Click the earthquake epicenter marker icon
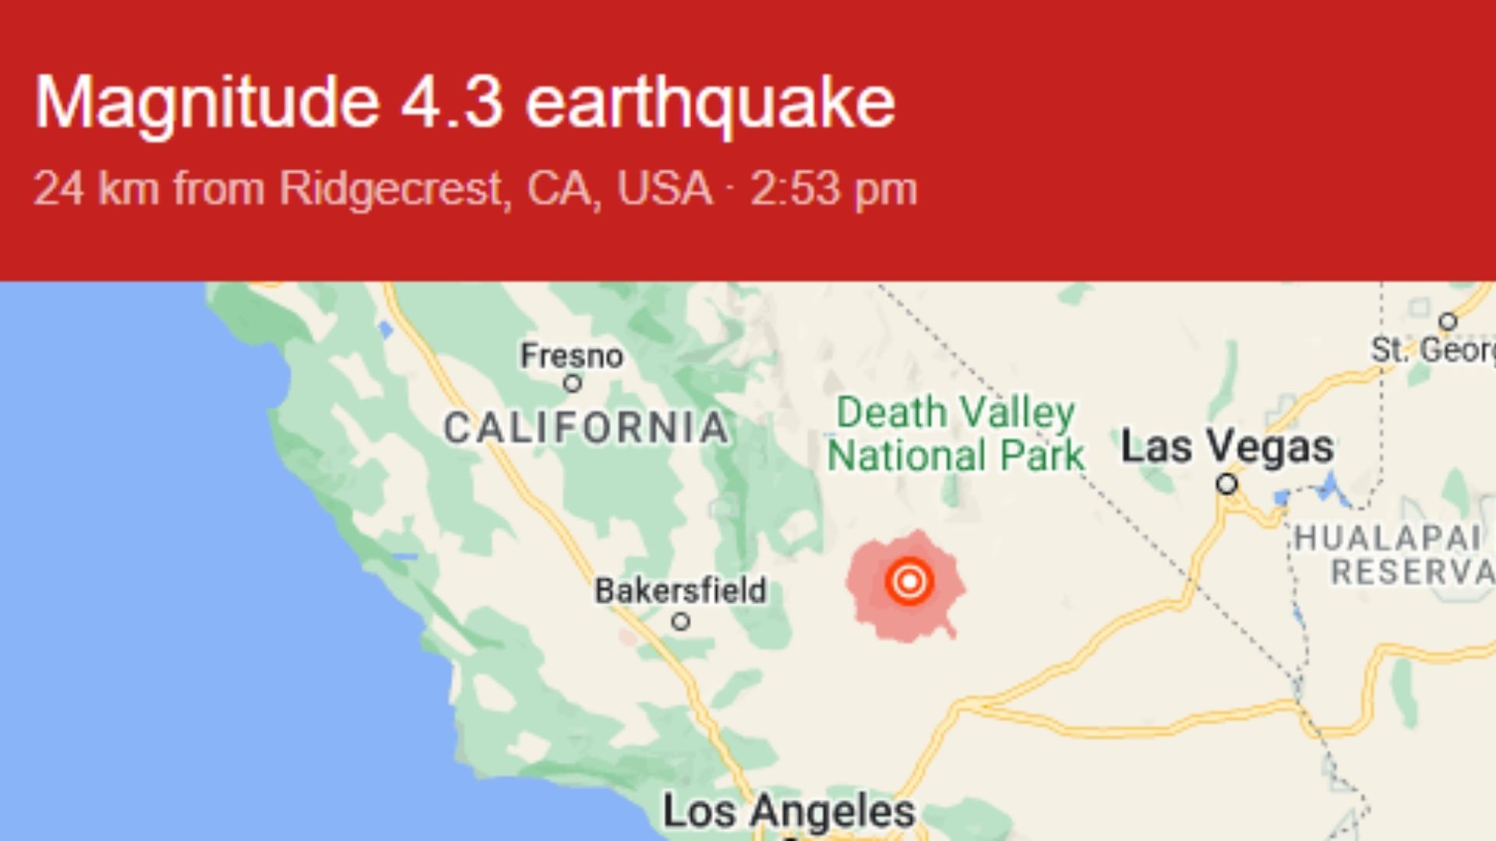This screenshot has width=1496, height=841. pos(909,581)
